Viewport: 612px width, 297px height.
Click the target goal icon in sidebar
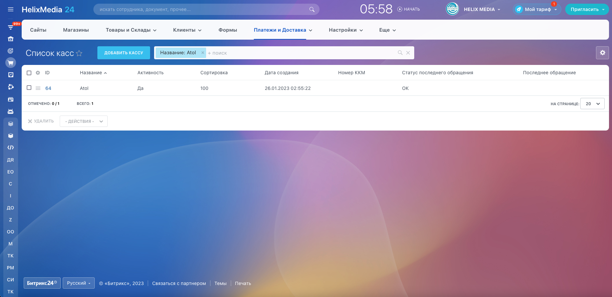pos(11,51)
